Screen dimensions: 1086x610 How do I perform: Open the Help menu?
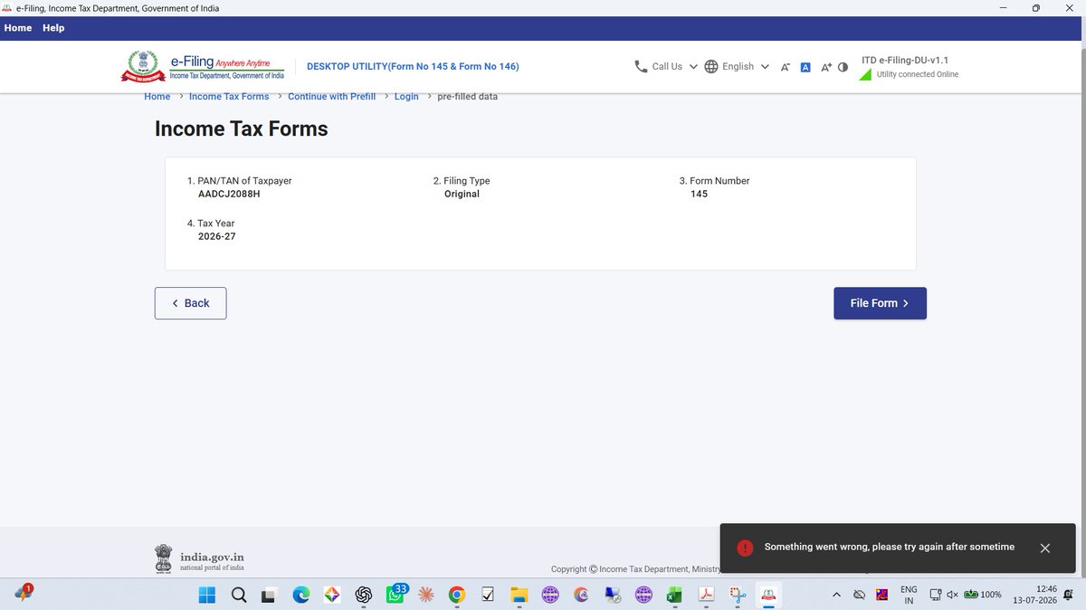coord(53,28)
